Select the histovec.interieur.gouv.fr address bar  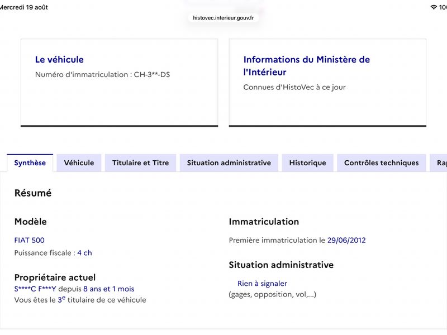[223, 18]
